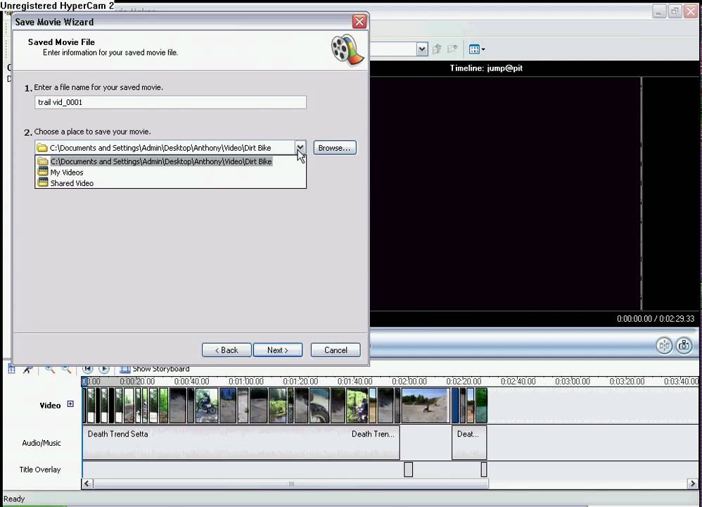Screen dimensions: 702x507
Task: Click the Audio/Music track label
Action: tap(42, 443)
